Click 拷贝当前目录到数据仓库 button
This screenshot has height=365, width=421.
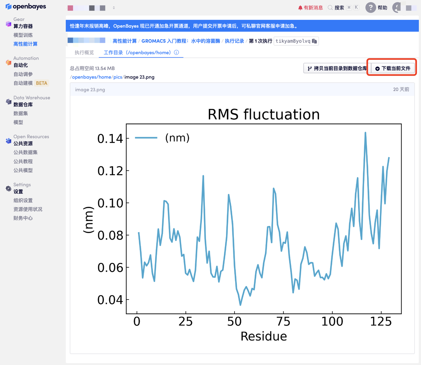click(x=337, y=68)
